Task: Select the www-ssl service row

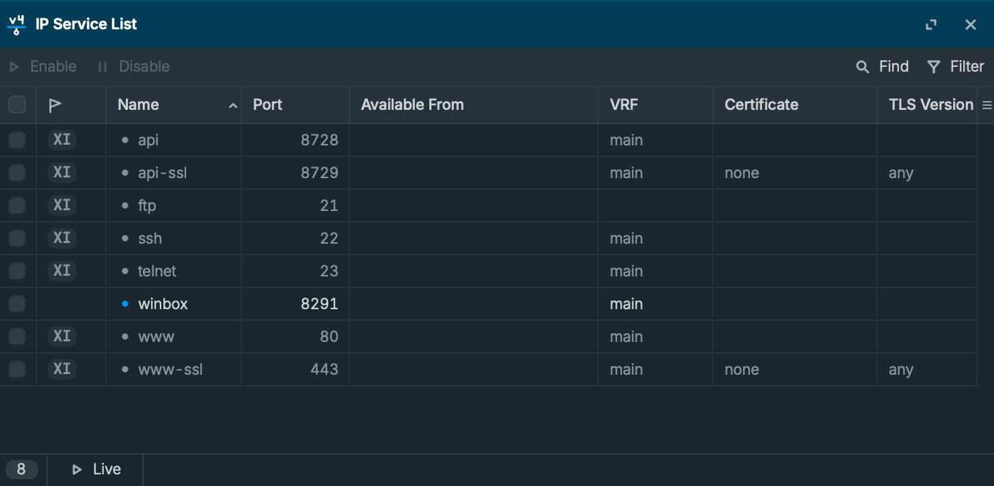Action: [170, 369]
